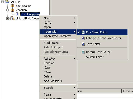Screen dimensions: 133x99
Task: Click the JRE_LIB library jar icon
Action: tap(12, 18)
